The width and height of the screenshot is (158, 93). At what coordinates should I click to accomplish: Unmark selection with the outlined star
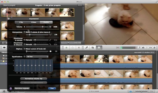point(73,48)
